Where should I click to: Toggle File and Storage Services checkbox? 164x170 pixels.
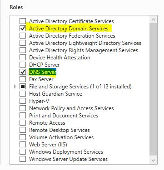click(x=23, y=87)
